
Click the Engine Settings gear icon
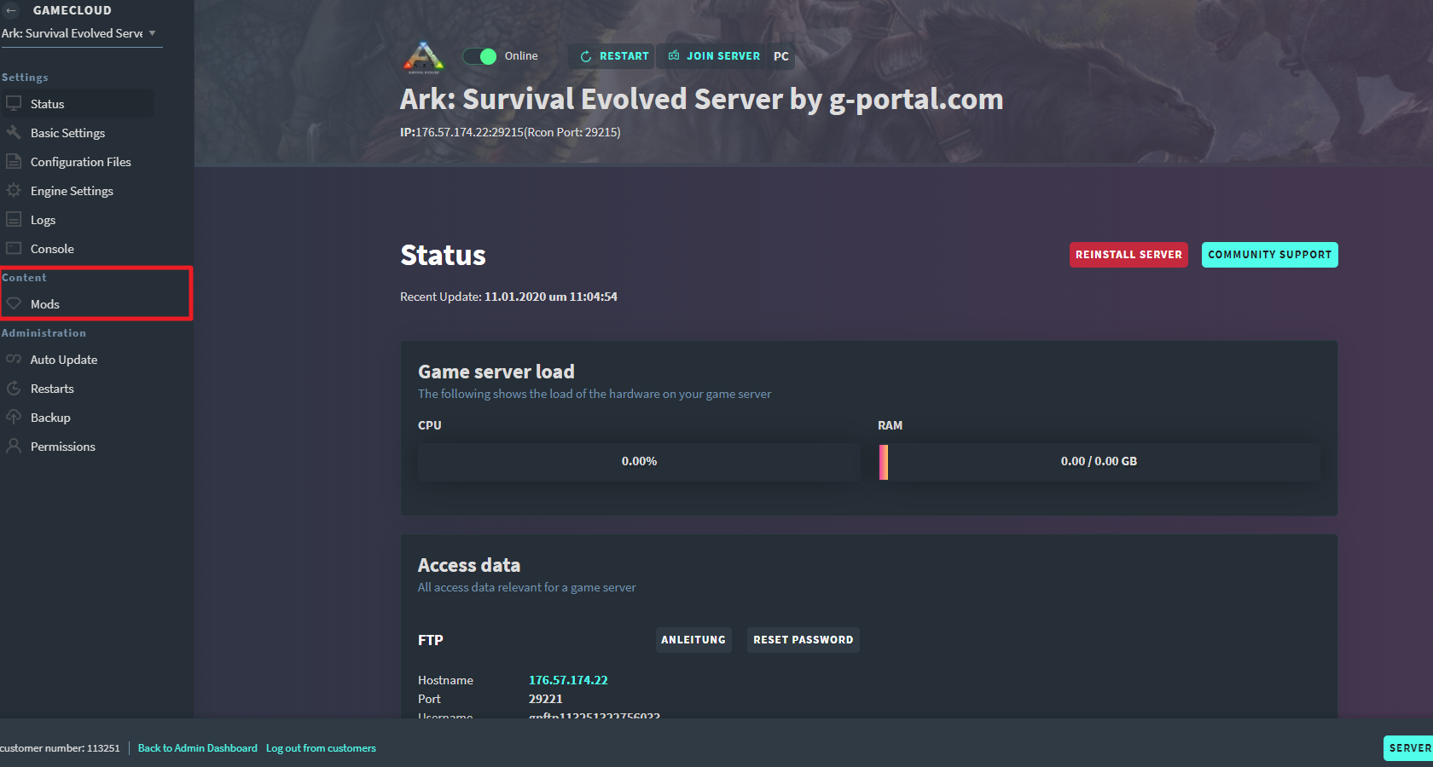pos(15,190)
